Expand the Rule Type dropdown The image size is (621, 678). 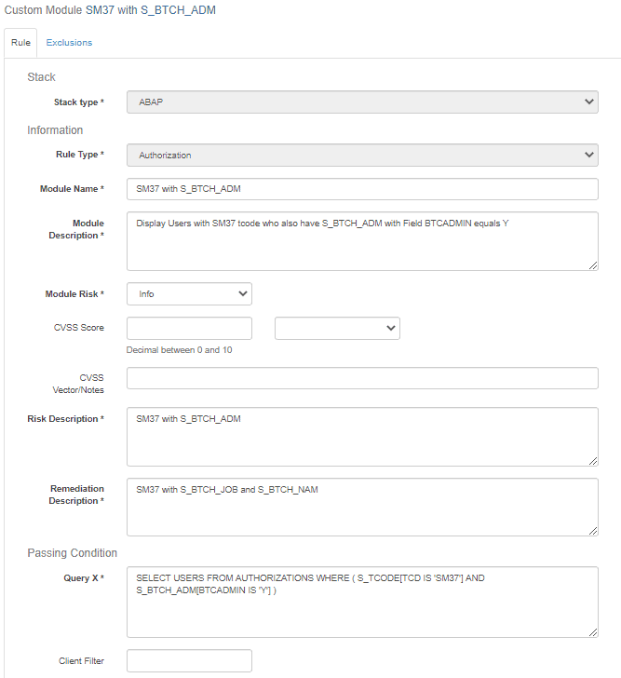pyautogui.click(x=362, y=155)
